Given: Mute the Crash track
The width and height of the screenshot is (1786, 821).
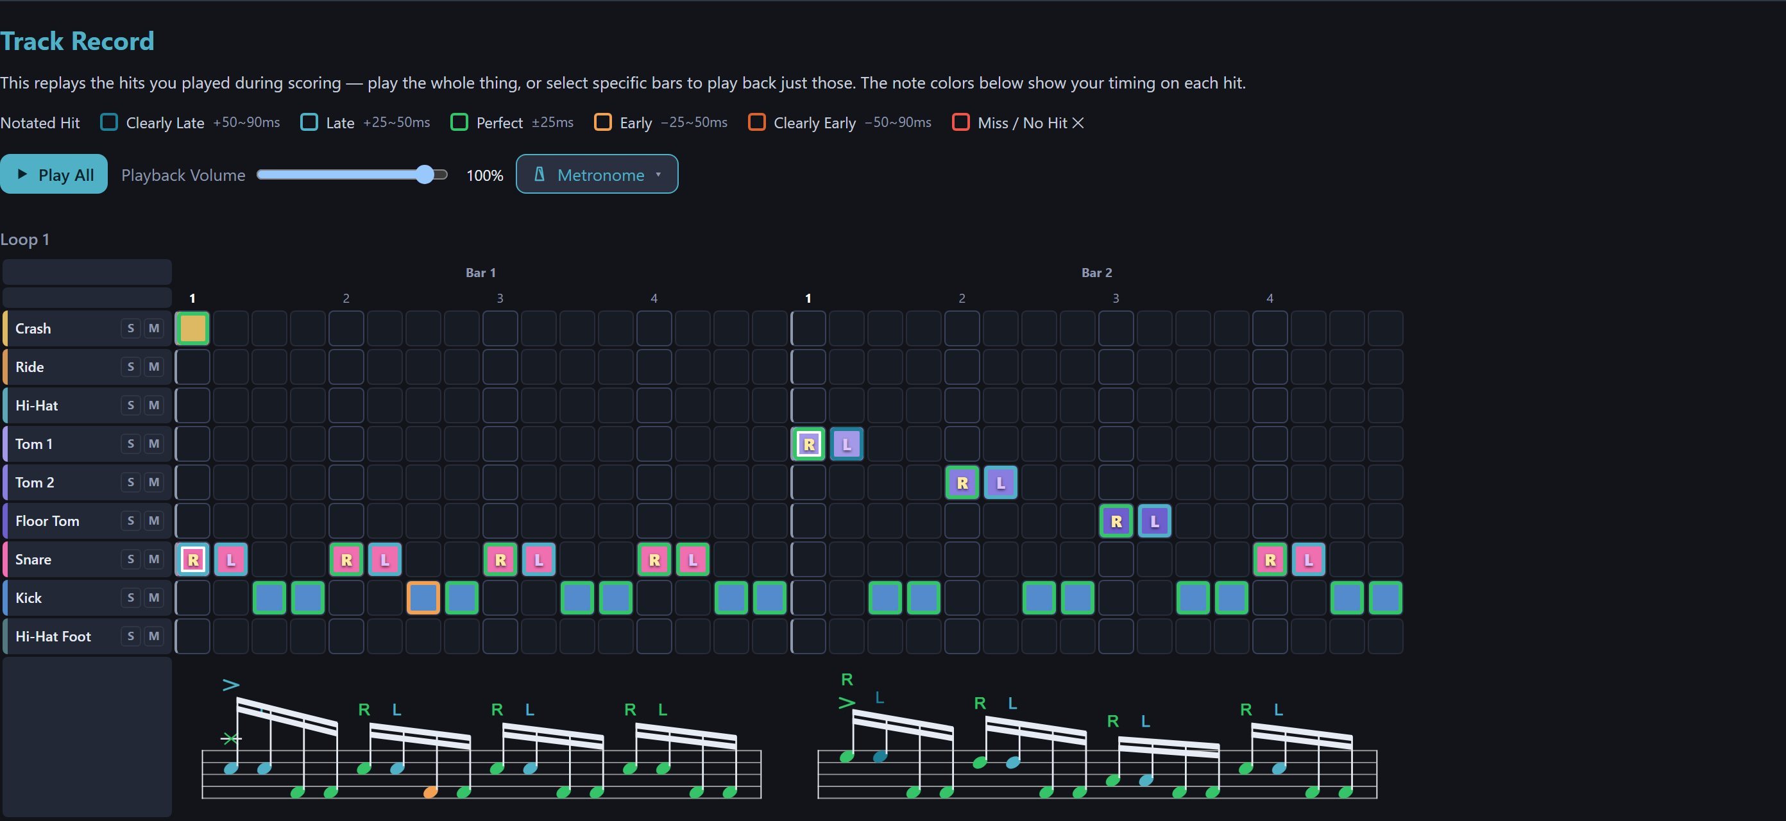Looking at the screenshot, I should (x=154, y=328).
